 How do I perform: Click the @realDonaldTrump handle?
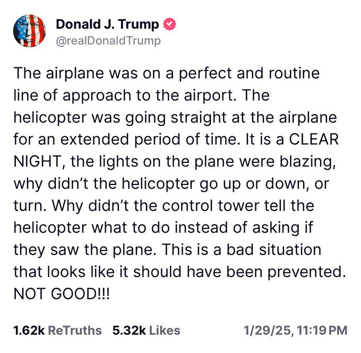click(107, 40)
